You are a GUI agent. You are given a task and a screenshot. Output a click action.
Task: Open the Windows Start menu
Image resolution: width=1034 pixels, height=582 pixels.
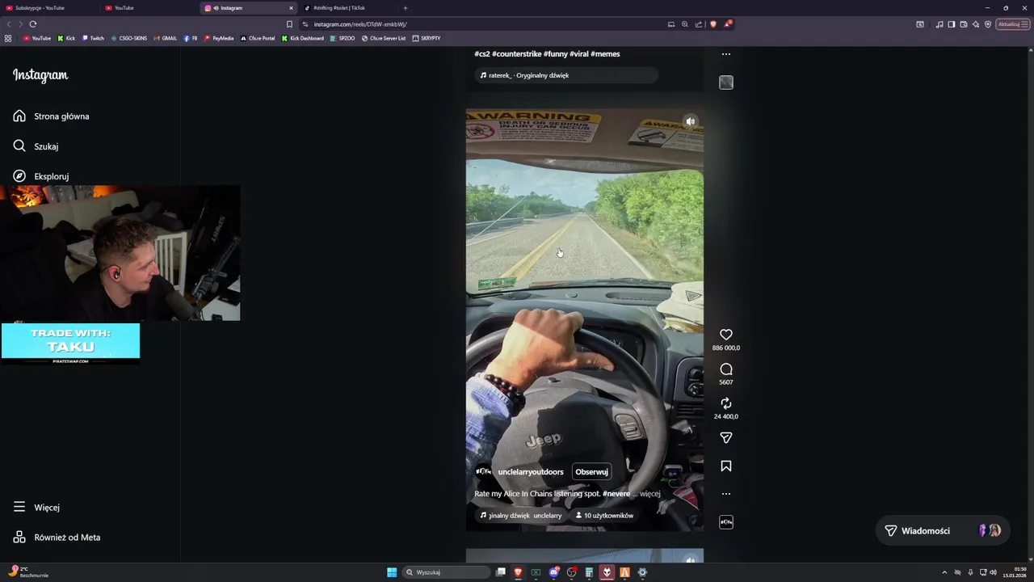pos(392,572)
